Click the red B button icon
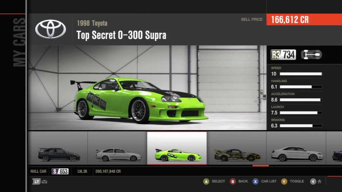Viewport: 342px width, 192px height. pos(233,182)
